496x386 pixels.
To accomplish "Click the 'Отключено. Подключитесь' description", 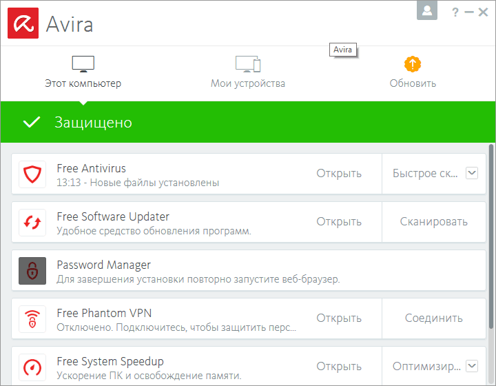I will click(176, 327).
